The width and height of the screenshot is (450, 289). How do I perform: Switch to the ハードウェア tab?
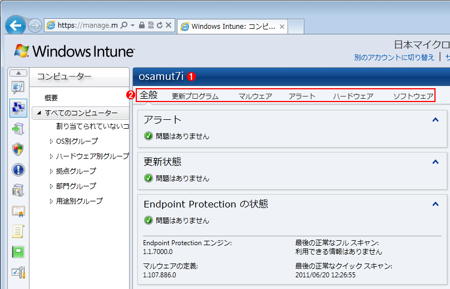coord(353,97)
